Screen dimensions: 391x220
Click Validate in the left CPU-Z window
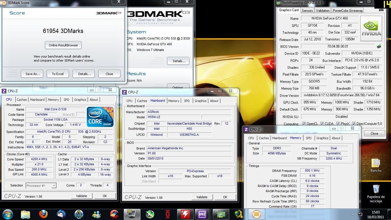[x=81, y=196]
